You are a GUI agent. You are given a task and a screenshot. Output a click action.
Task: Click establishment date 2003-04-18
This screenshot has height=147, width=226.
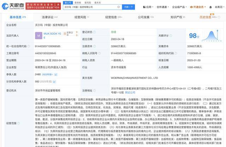118,39
